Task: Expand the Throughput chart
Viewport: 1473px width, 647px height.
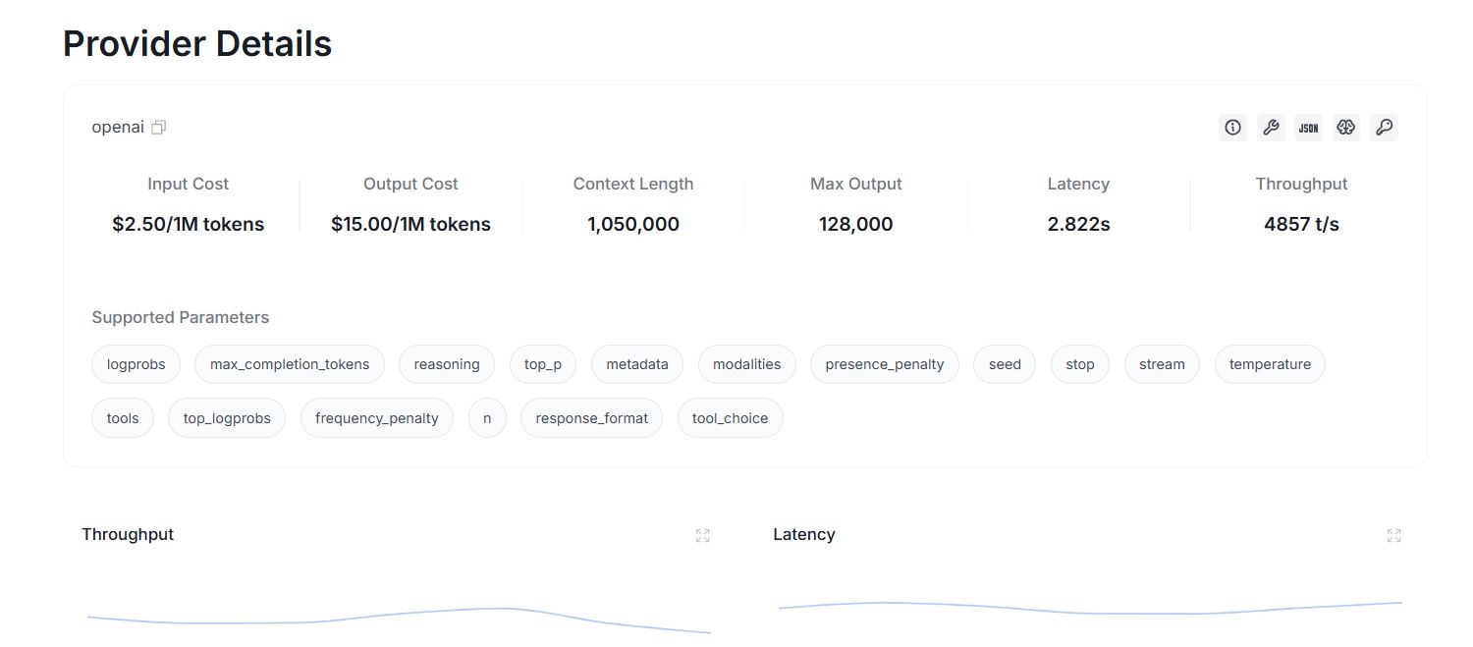Action: (702, 535)
